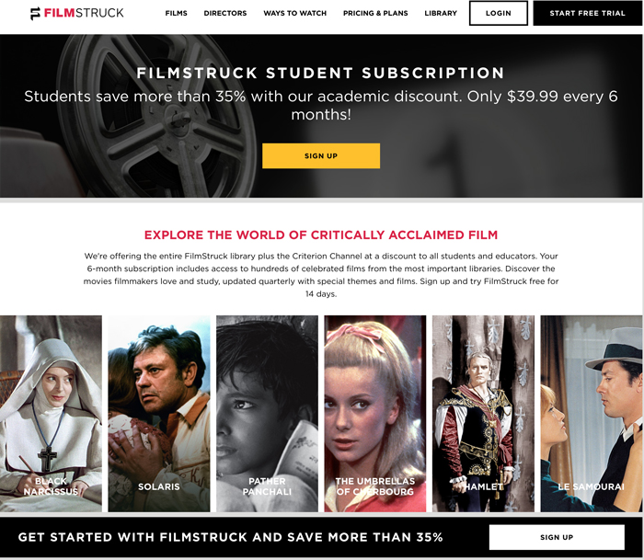Click the Get Started with FilmStruck banner text
The image size is (644, 560).
click(x=230, y=537)
